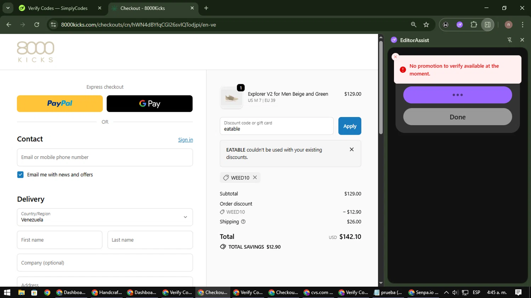Click the browser back arrow
The height and width of the screenshot is (298, 531).
(x=9, y=24)
